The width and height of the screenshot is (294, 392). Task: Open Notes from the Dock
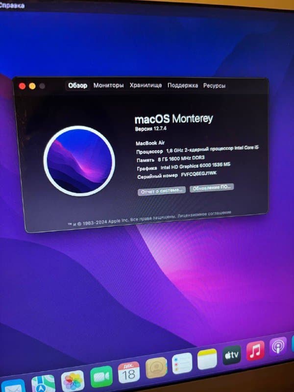tap(207, 359)
